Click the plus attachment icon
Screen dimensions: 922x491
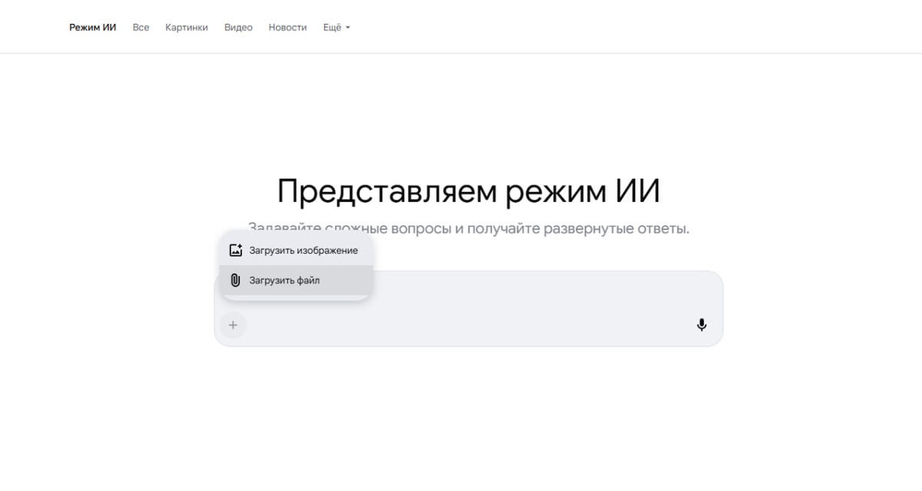click(233, 325)
